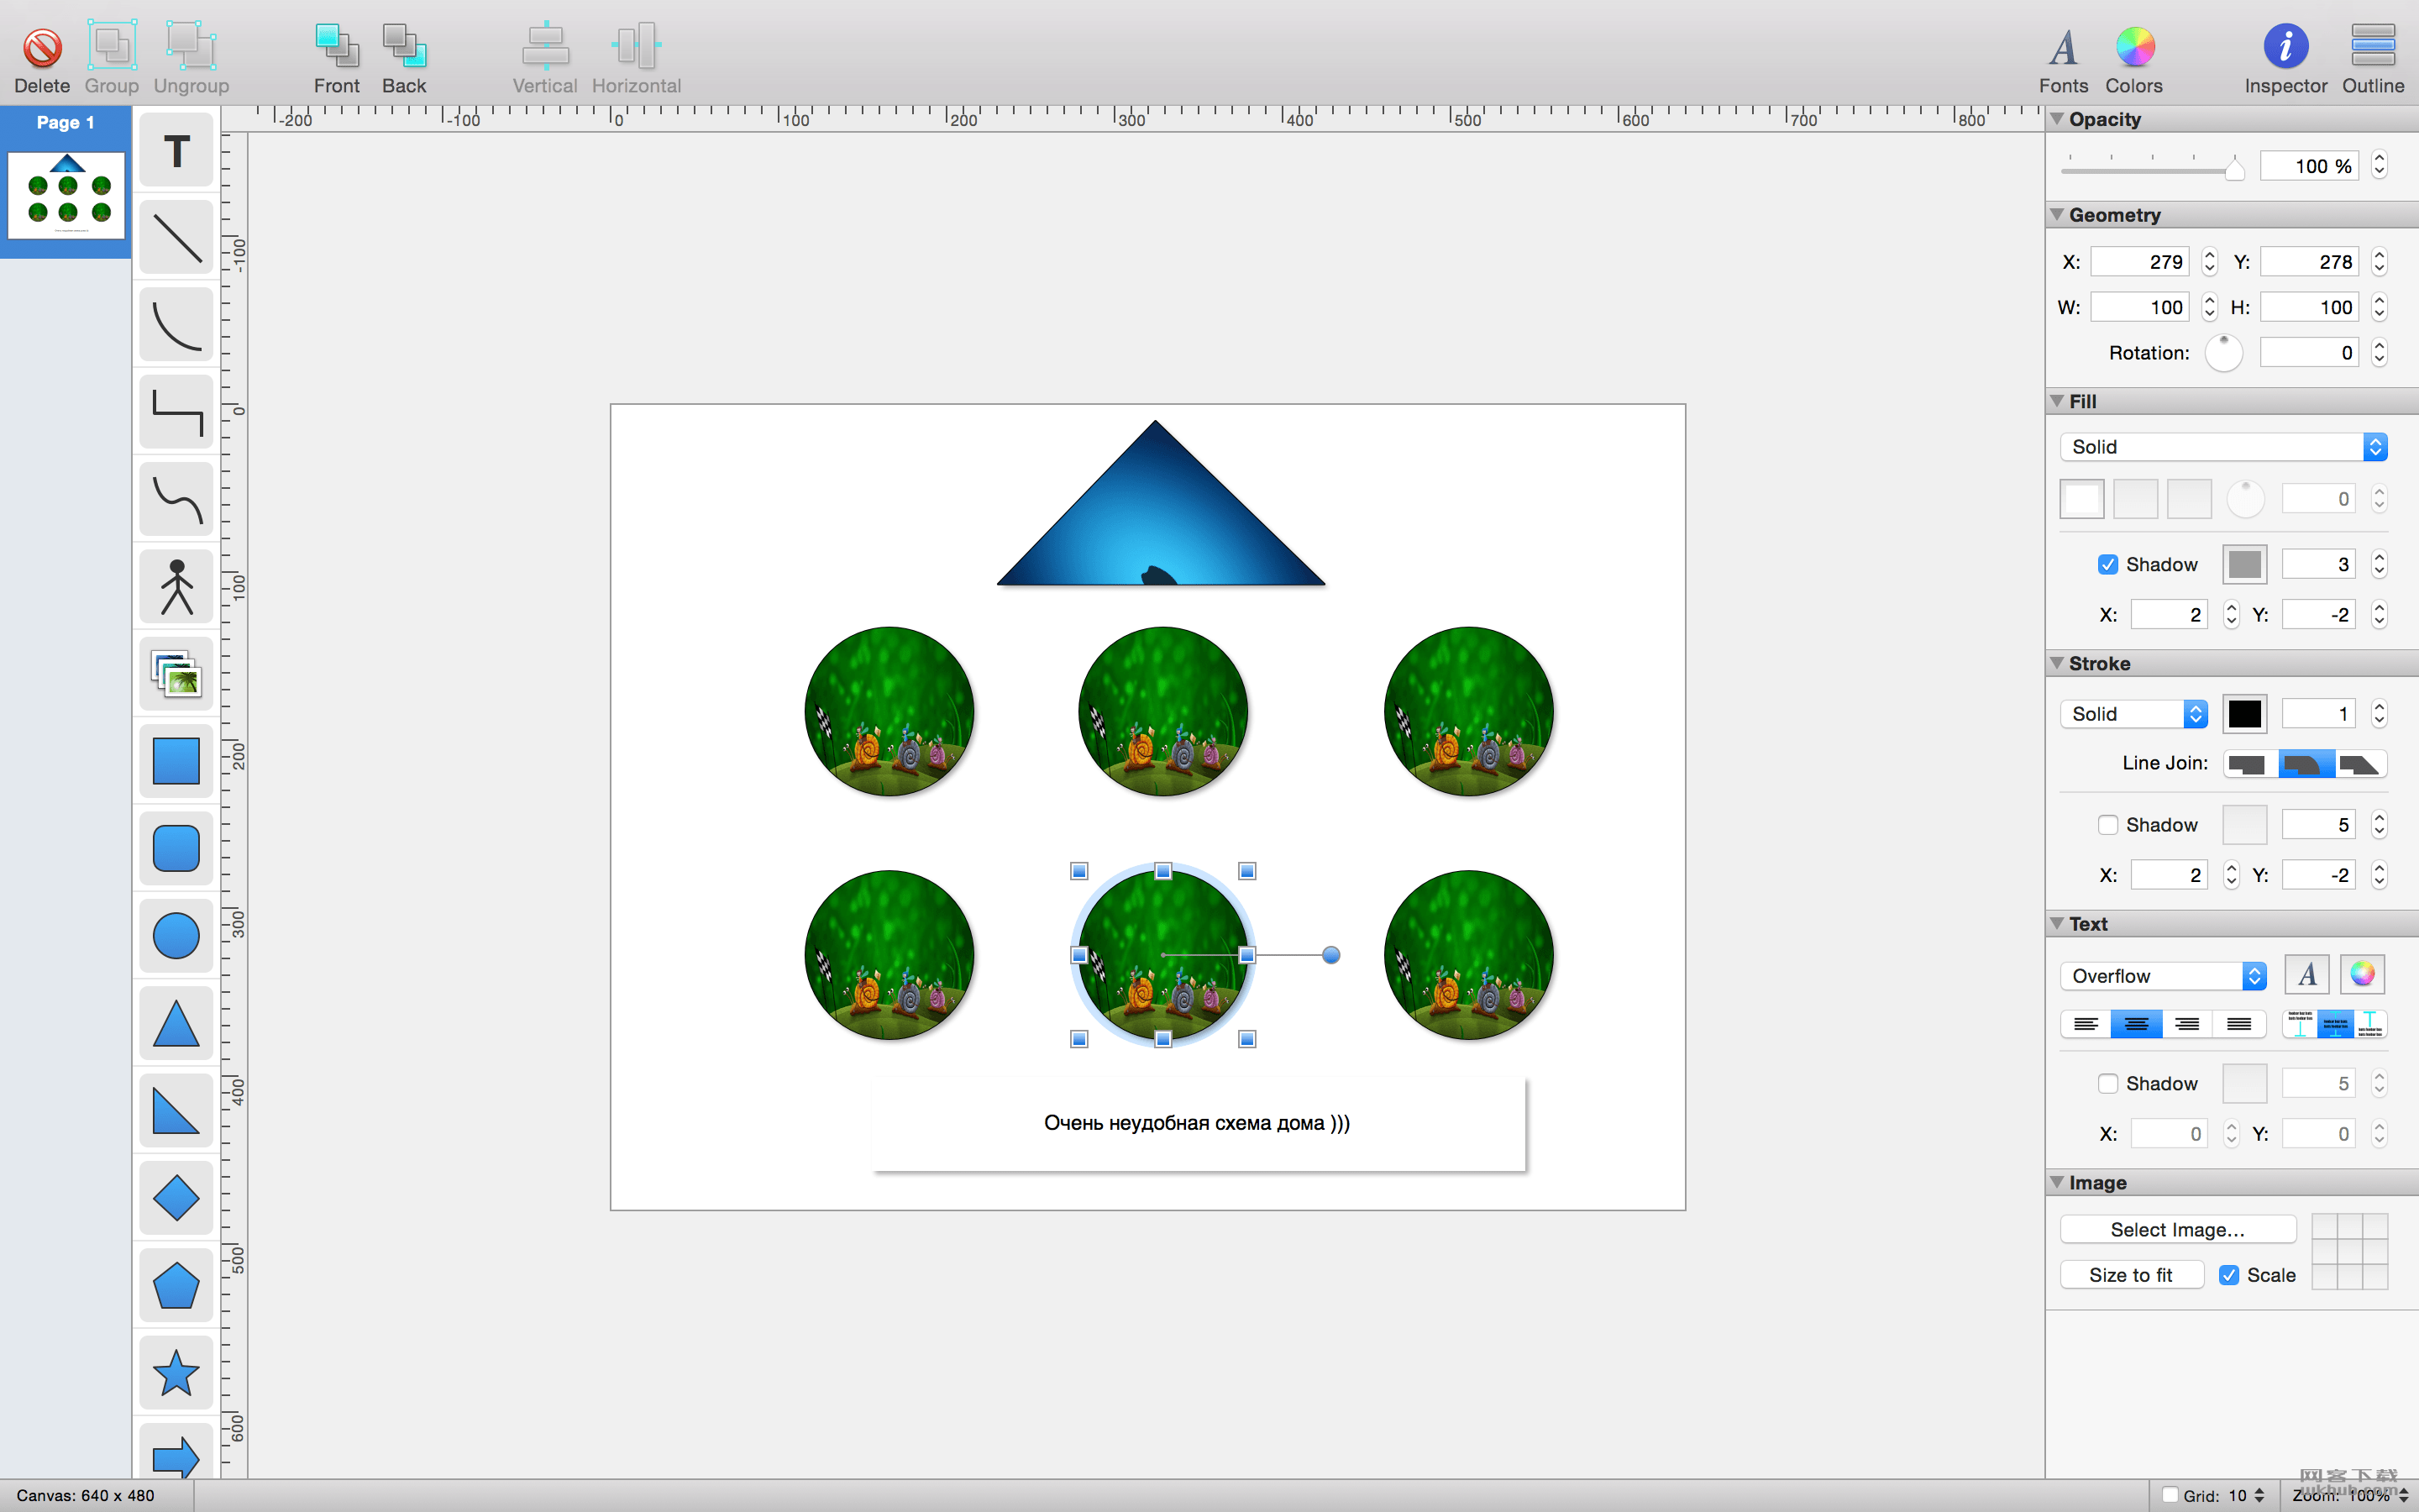The image size is (2419, 1512).
Task: Click the opacity slider handle
Action: (x=2234, y=169)
